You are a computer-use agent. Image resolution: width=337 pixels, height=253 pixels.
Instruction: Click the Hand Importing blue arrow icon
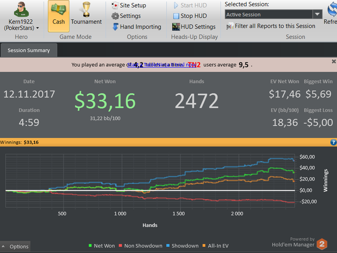coord(116,26)
